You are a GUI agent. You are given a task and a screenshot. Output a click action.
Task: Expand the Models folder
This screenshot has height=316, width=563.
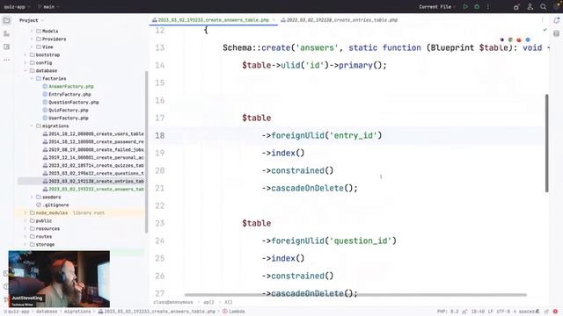tap(32, 32)
